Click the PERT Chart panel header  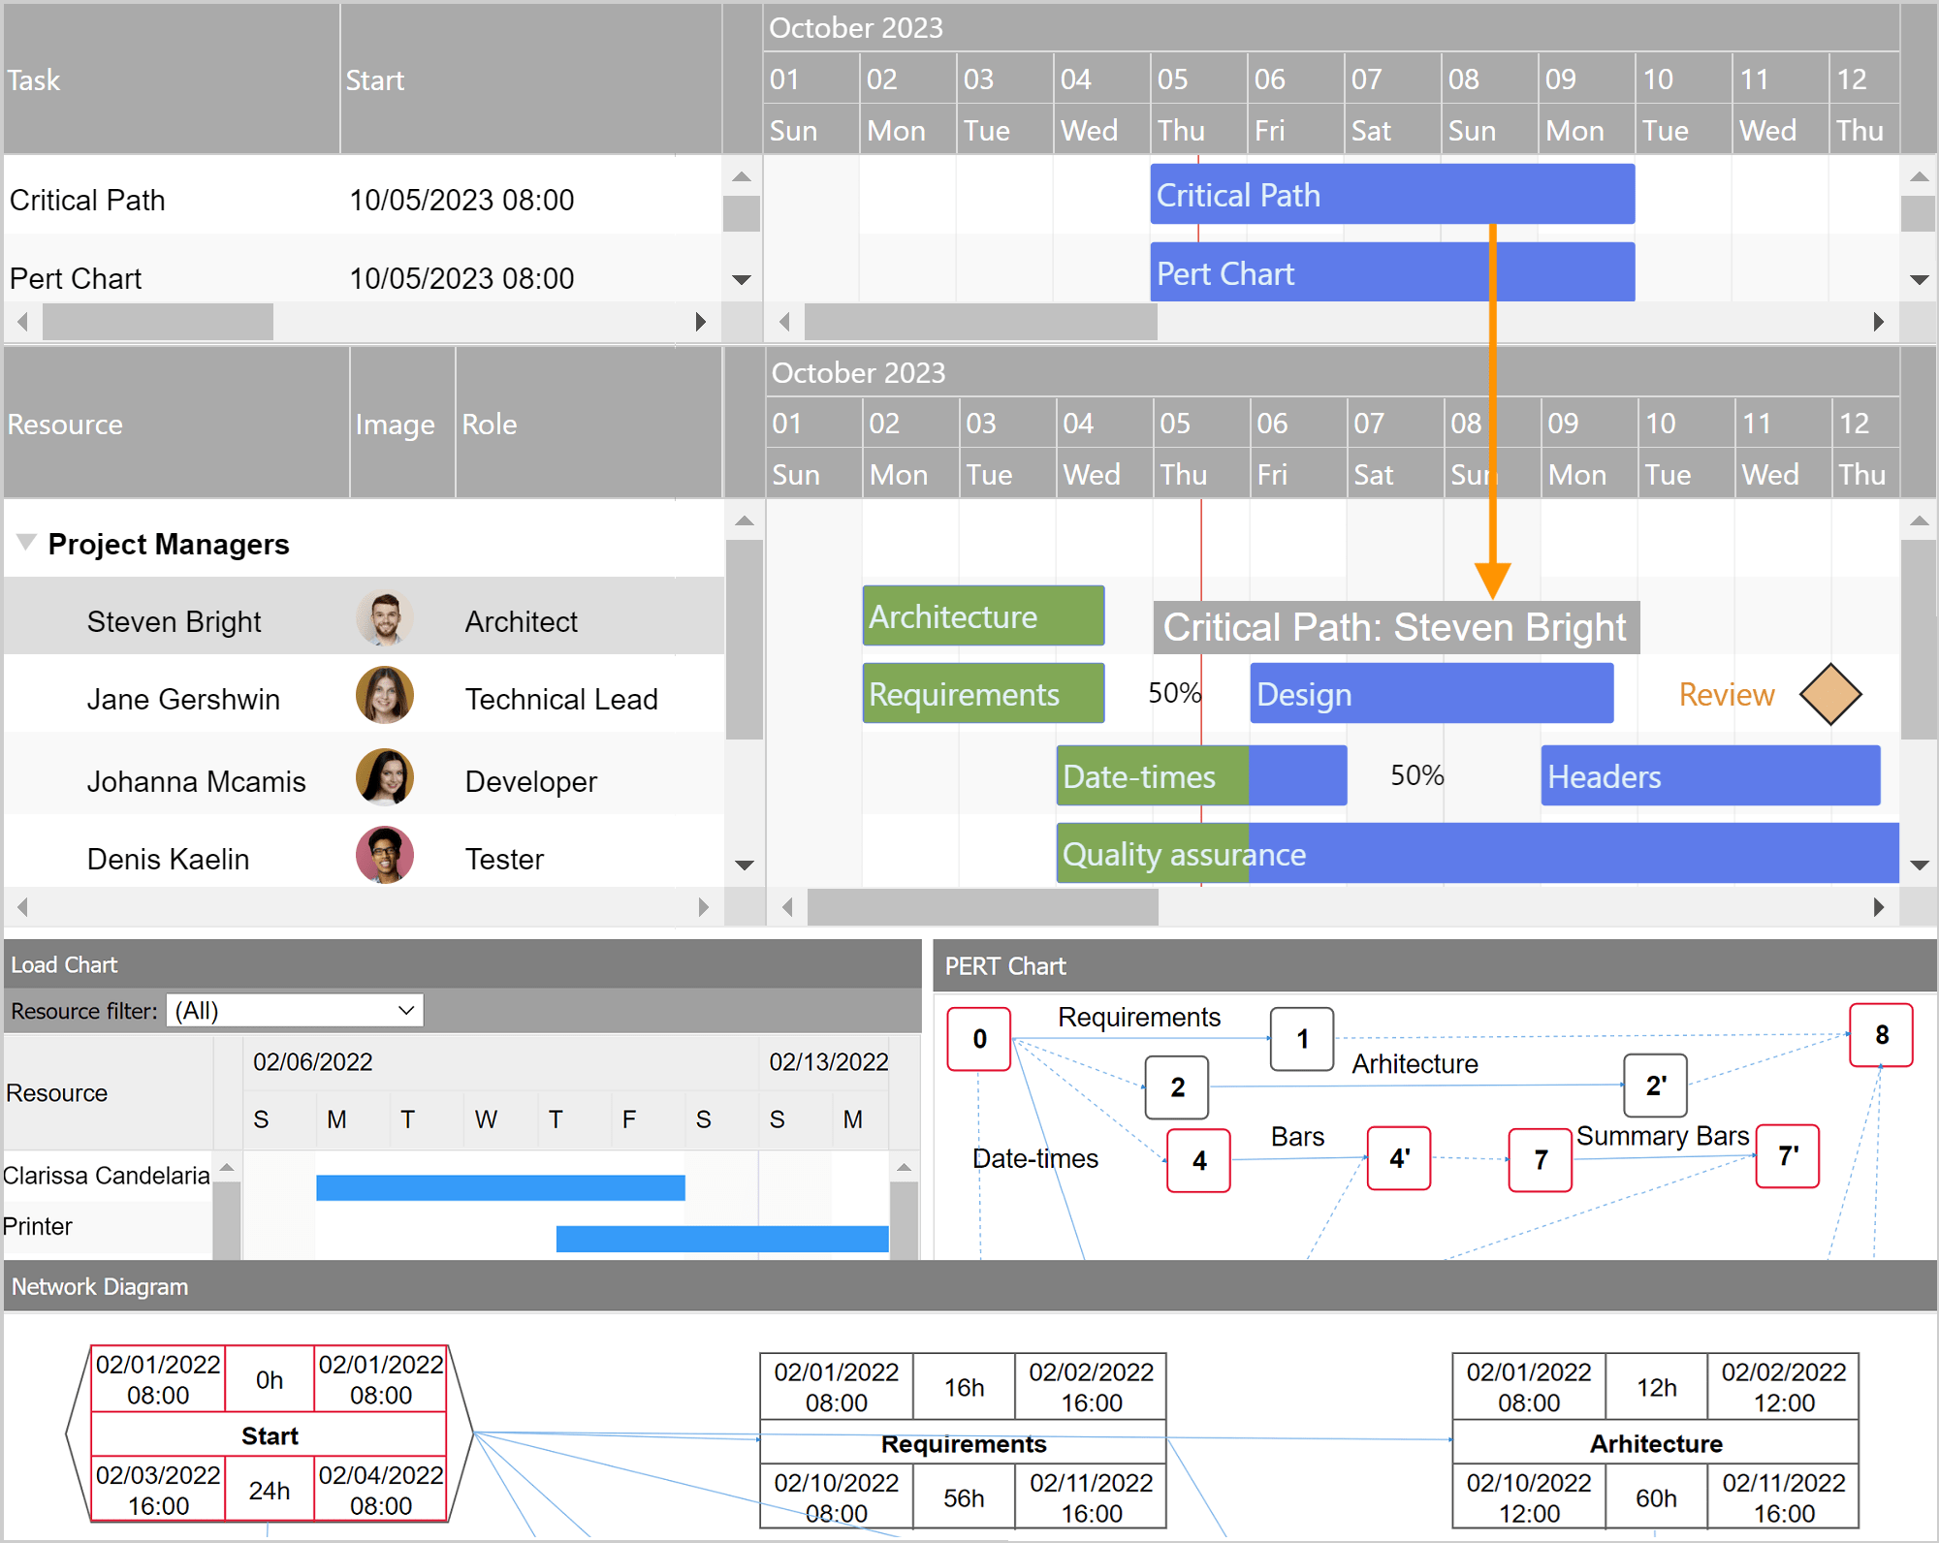click(1005, 965)
